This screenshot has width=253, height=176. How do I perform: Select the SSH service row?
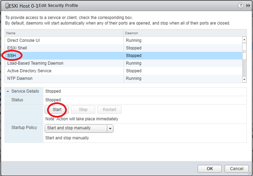click(124, 56)
